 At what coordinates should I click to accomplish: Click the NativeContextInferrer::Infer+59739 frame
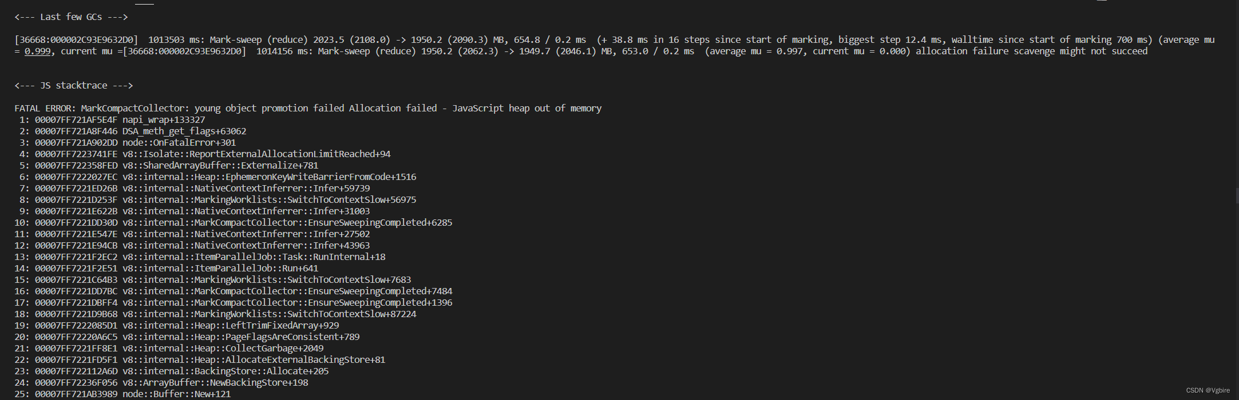[x=246, y=189]
